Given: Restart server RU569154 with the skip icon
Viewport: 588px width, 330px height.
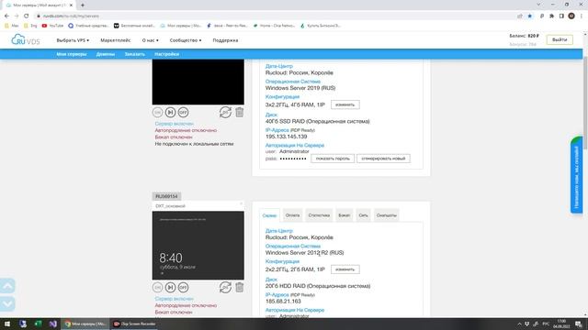Looking at the screenshot, I should pyautogui.click(x=170, y=287).
